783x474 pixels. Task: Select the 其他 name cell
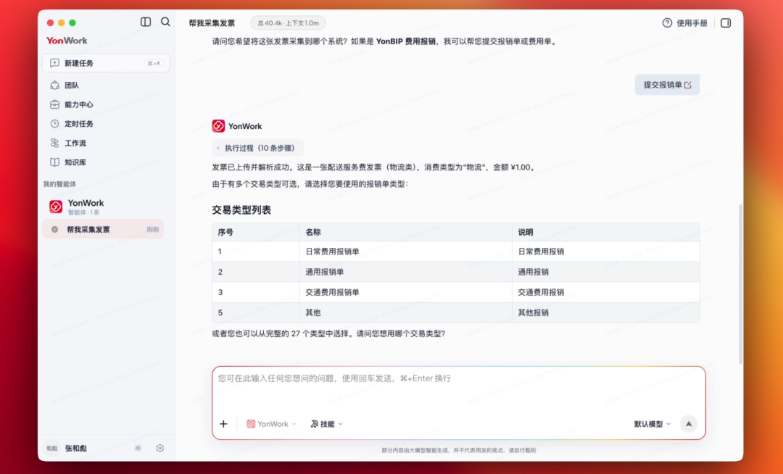[x=405, y=313]
